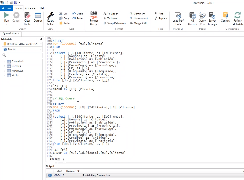Expand the Clientes table node
Screen dimensions: 244x180
(4, 66)
